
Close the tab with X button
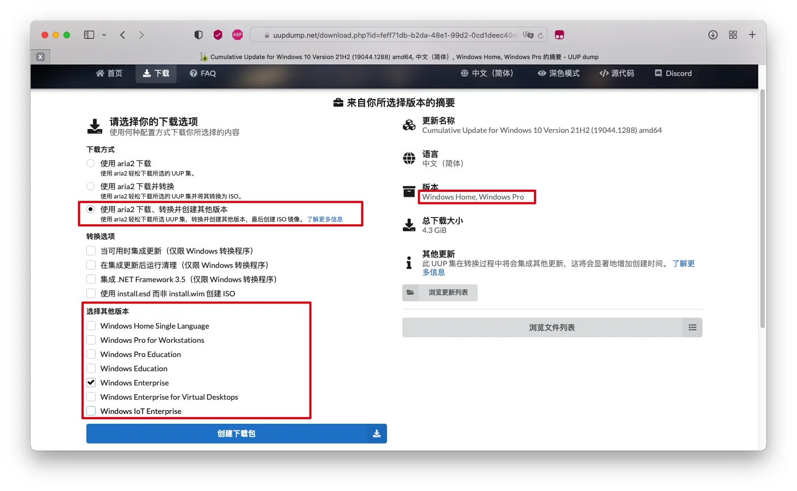pyautogui.click(x=40, y=57)
